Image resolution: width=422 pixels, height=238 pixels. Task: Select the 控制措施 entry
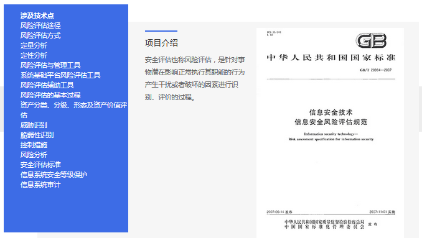(x=34, y=145)
